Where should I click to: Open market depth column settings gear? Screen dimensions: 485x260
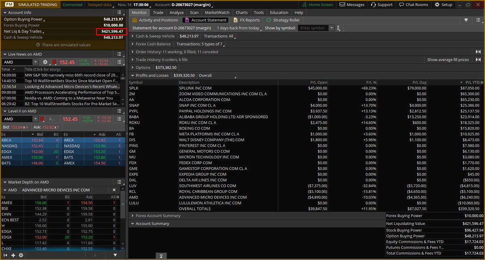(118, 197)
